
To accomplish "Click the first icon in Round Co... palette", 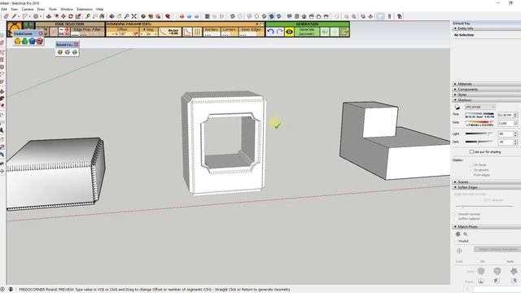I will point(60,52).
